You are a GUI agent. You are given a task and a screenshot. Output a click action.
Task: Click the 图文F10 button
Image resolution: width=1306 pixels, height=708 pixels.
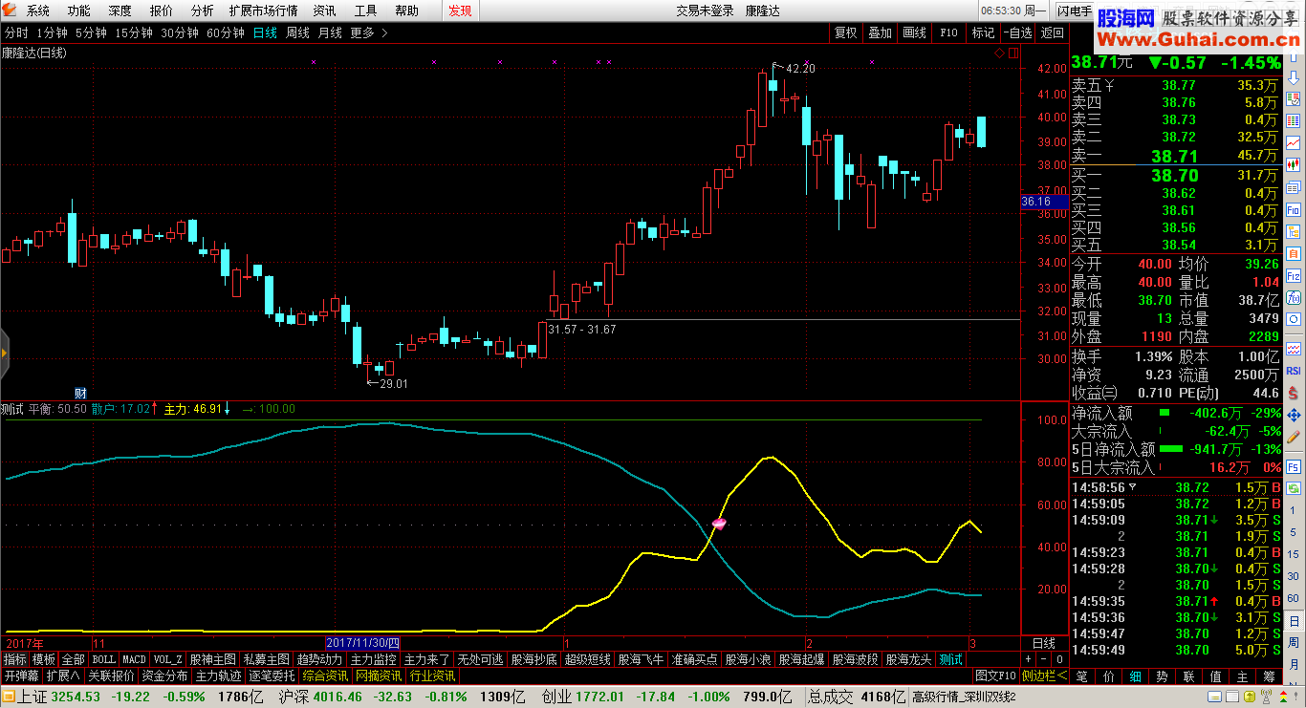(995, 676)
